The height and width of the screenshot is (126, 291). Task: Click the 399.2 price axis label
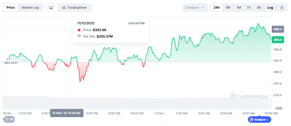277,29
